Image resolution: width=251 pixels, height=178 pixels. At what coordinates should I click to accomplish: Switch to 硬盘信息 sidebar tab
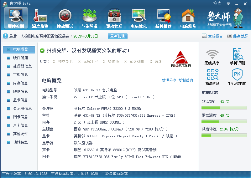click(x=20, y=92)
